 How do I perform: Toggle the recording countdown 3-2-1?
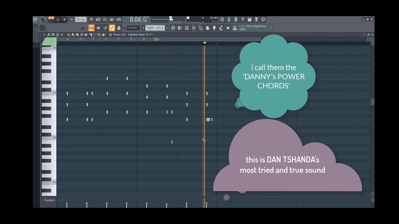pos(105,19)
